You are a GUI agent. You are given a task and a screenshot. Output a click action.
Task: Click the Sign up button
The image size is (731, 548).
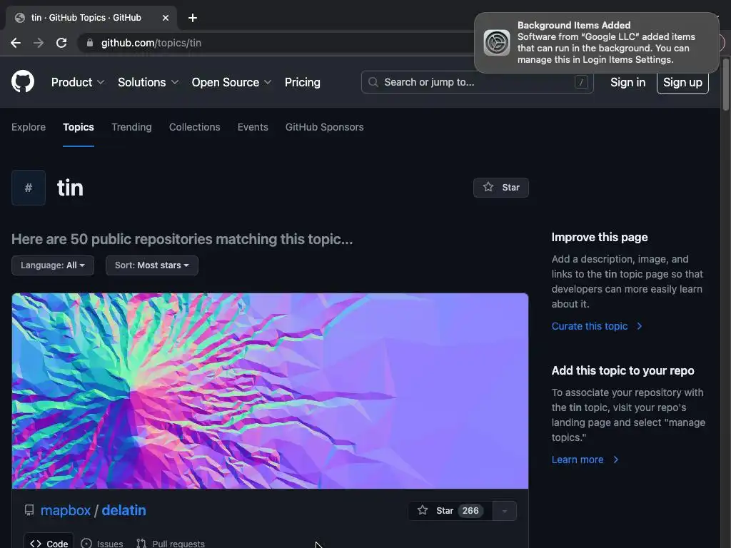682,83
